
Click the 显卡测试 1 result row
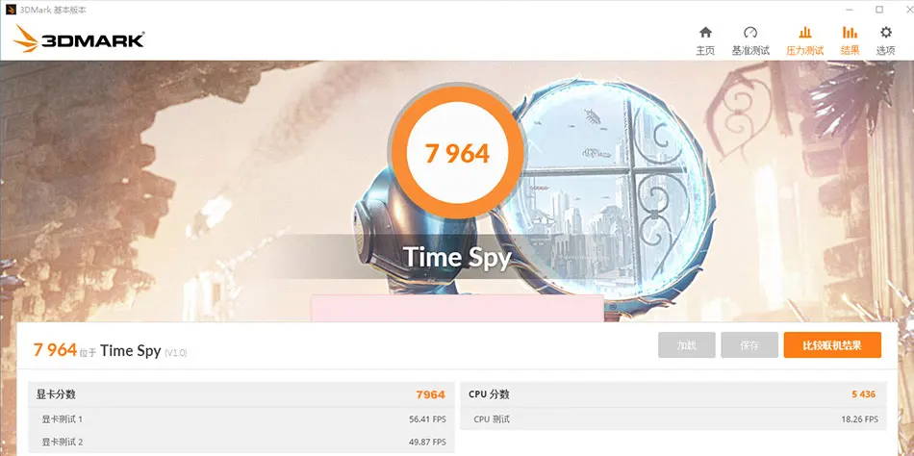point(241,418)
